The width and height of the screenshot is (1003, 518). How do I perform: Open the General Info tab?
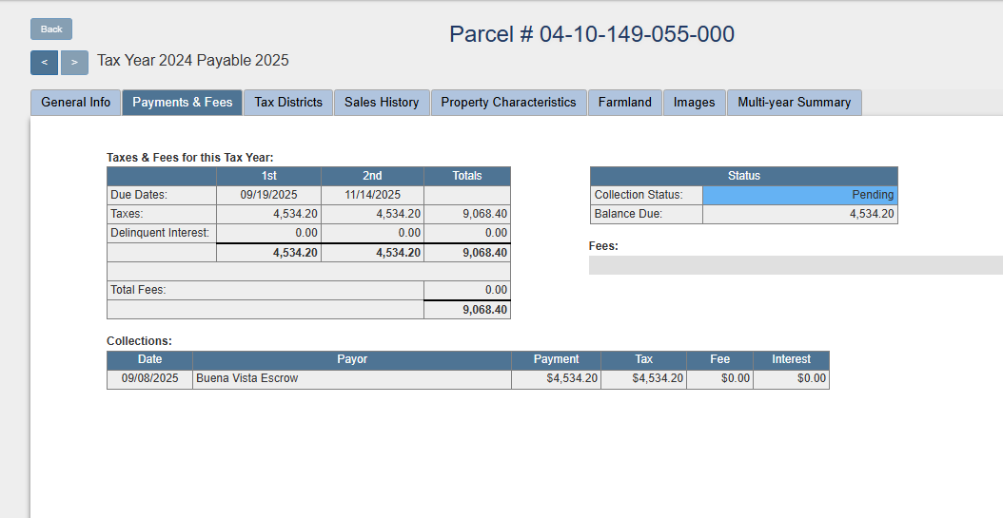tap(76, 103)
